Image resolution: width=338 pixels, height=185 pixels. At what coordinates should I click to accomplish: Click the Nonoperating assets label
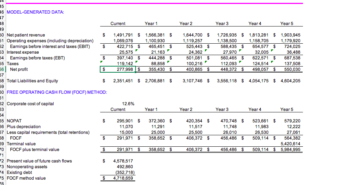pyautogui.click(x=27, y=167)
